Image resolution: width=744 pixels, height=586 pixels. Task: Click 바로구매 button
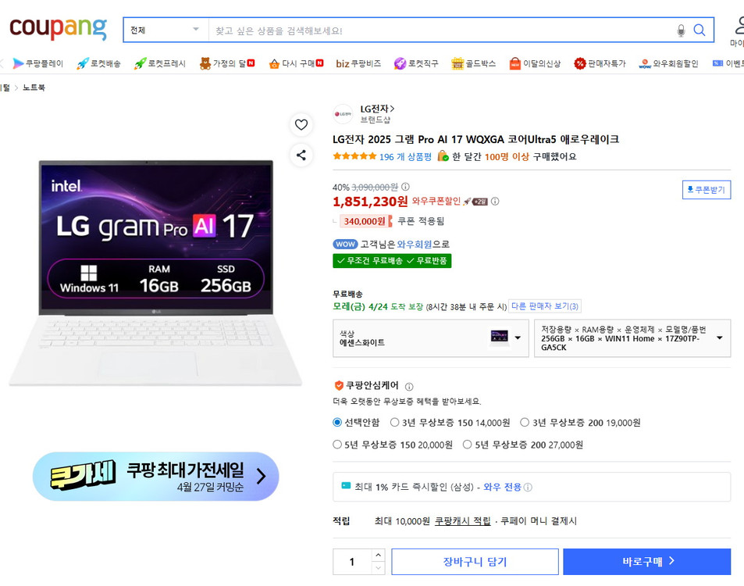[x=647, y=562]
